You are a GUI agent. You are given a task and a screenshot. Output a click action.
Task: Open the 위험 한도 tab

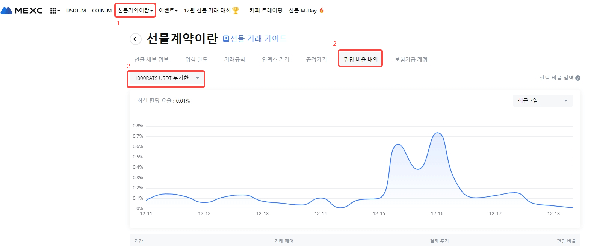point(196,59)
